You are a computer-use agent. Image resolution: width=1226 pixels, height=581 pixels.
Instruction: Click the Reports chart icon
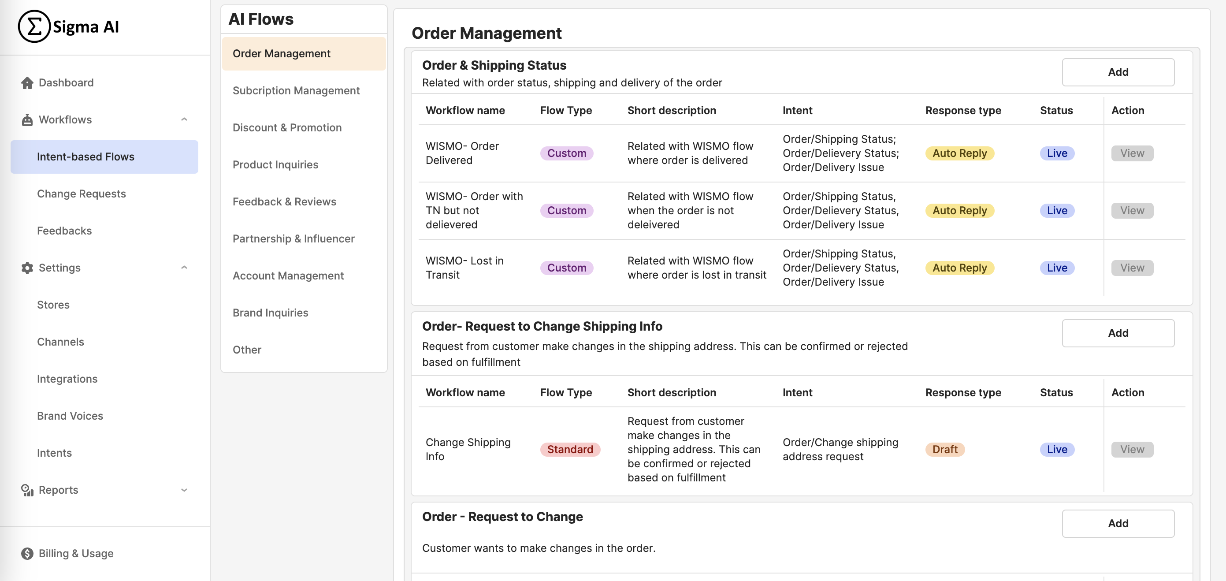(x=27, y=490)
